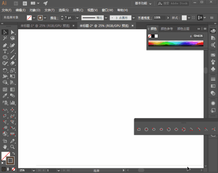Open the Symbols panel club icon
The height and width of the screenshot is (173, 218).
tap(213, 69)
